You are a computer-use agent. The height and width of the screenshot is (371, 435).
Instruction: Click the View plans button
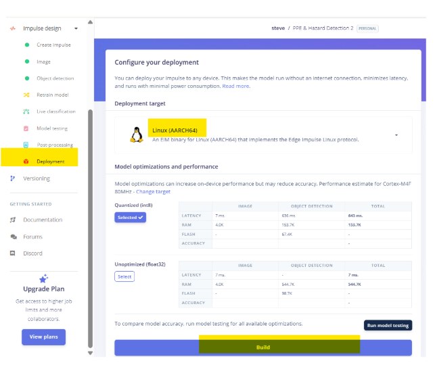[43, 337]
